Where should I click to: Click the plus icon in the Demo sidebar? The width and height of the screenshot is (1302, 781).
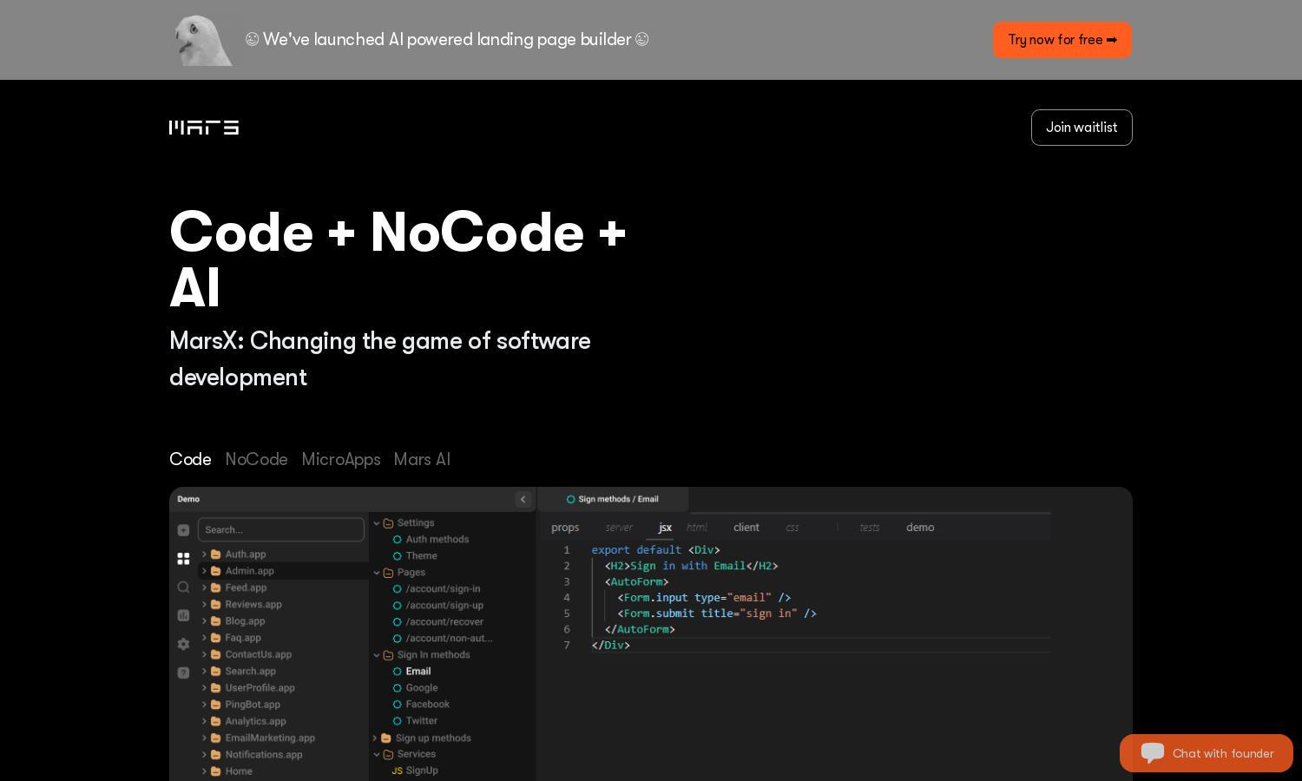click(x=183, y=530)
